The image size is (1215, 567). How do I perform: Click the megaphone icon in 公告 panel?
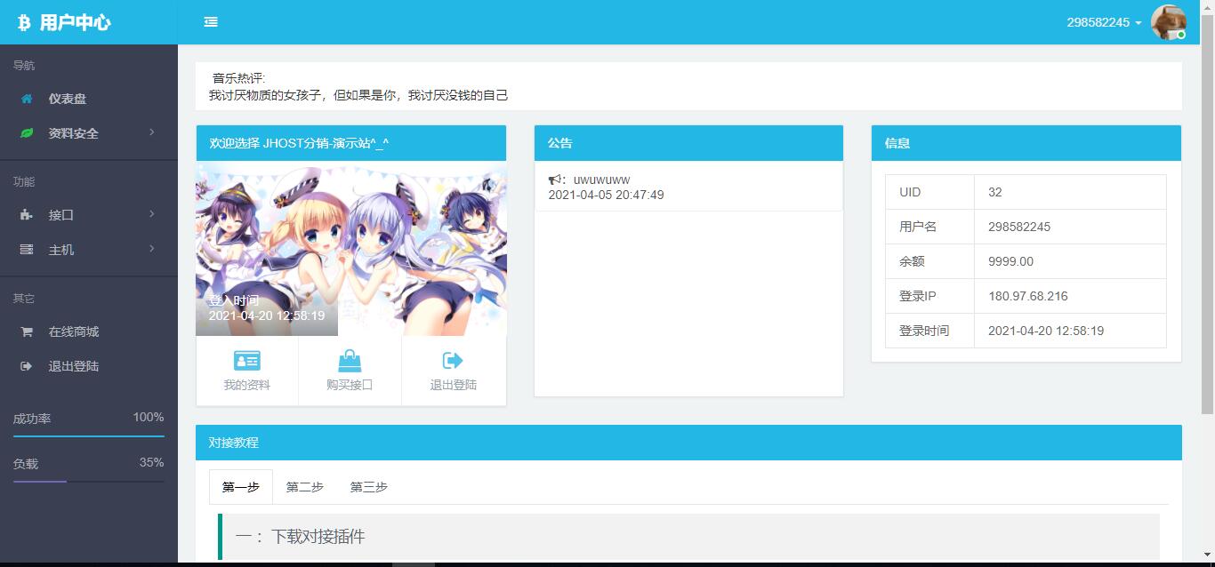pyautogui.click(x=557, y=180)
